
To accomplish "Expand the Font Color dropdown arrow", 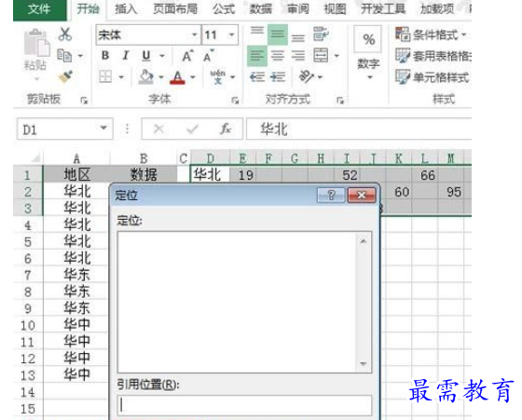I will click(193, 77).
